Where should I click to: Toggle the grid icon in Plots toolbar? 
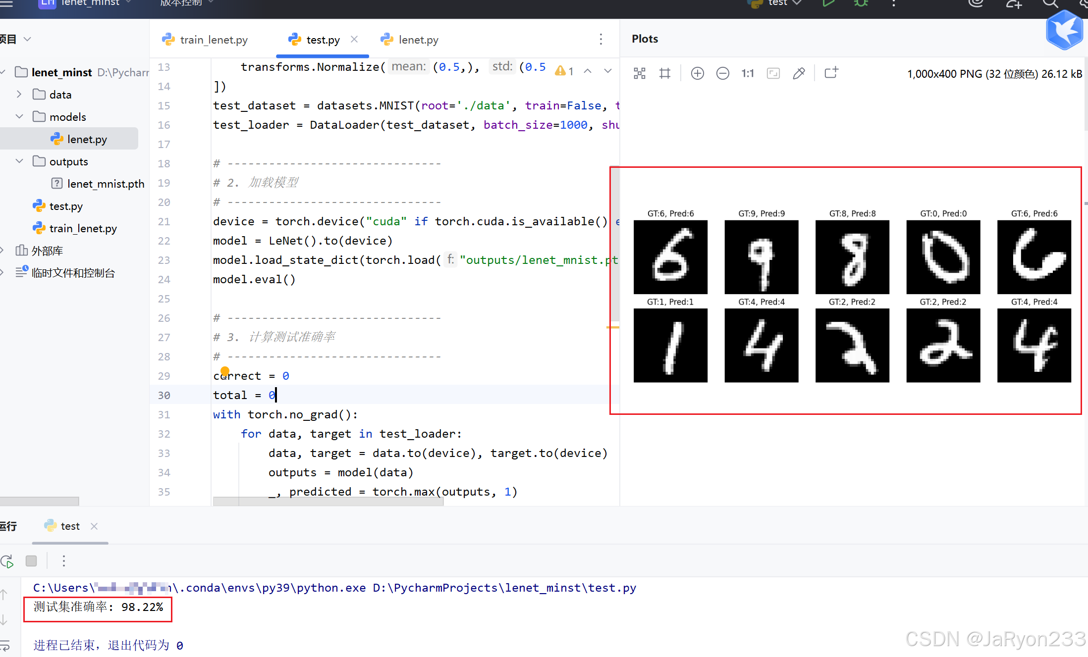click(x=664, y=74)
